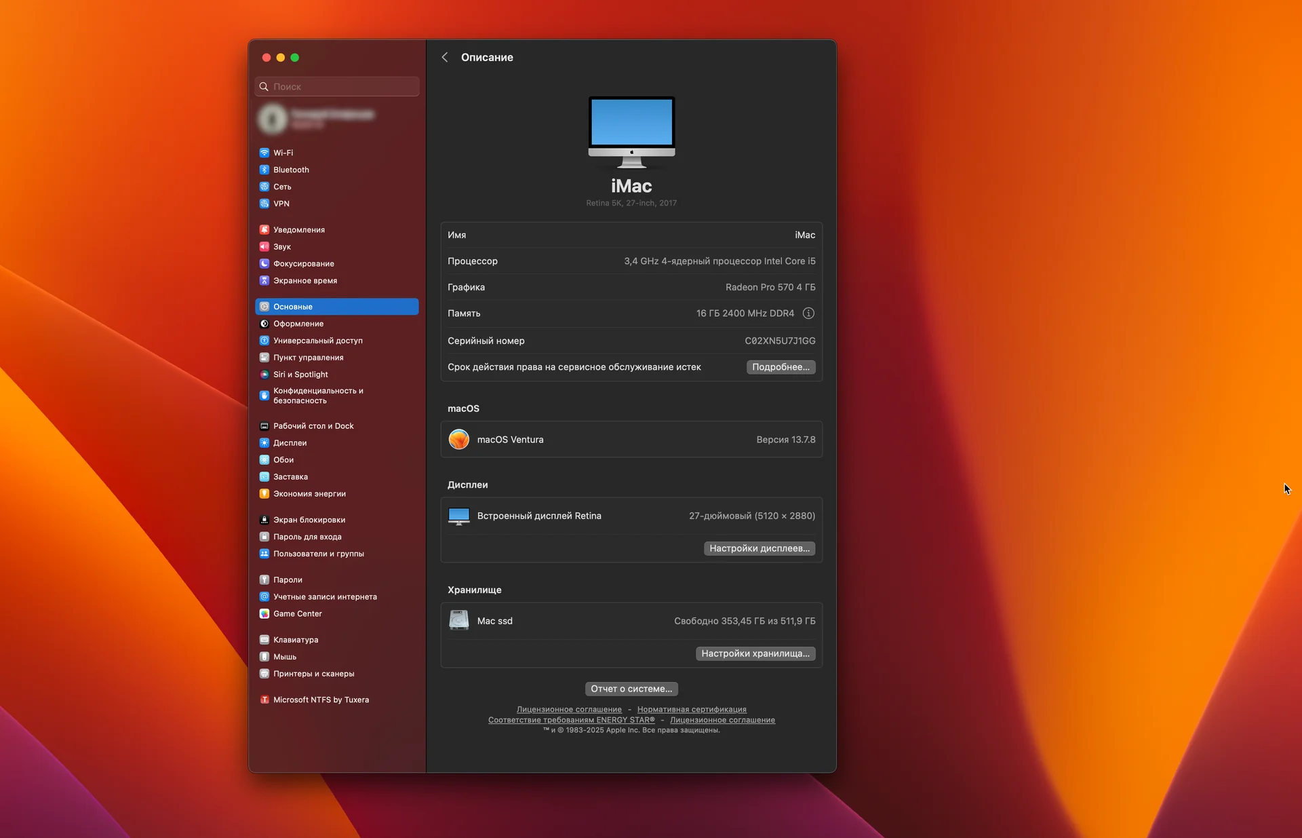Open Дисплеи icon in sidebar
1302x838 pixels.
coord(264,443)
